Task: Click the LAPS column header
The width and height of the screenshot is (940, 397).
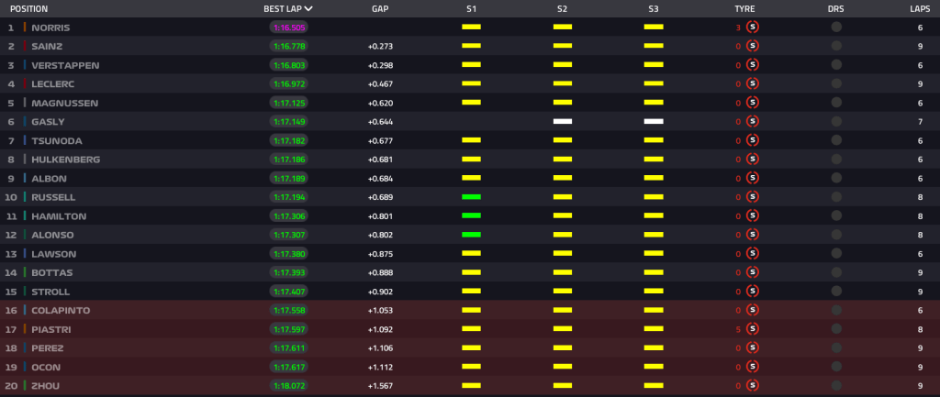Action: [x=920, y=9]
